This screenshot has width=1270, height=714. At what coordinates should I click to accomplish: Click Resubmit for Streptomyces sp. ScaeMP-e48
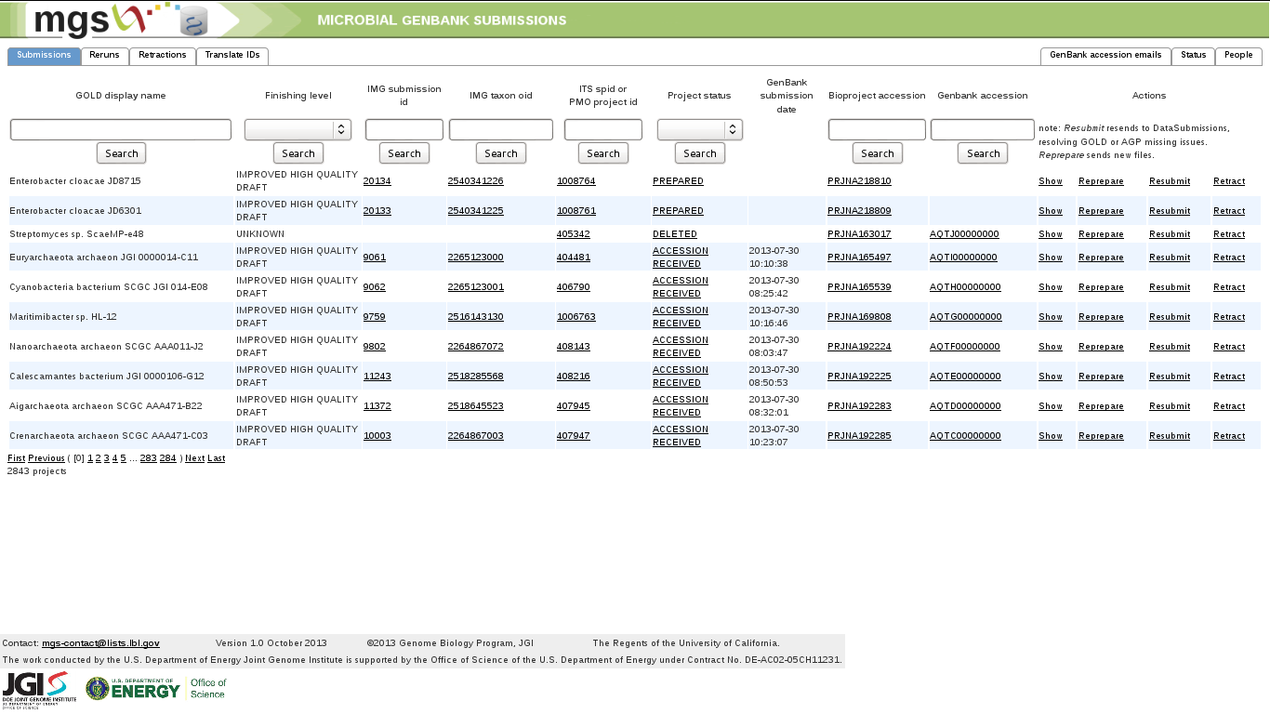[1170, 234]
